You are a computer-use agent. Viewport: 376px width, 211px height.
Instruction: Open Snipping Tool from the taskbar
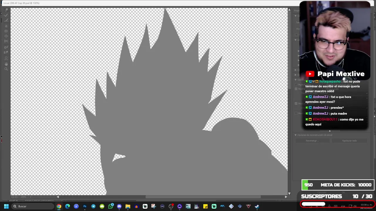(x=154, y=206)
